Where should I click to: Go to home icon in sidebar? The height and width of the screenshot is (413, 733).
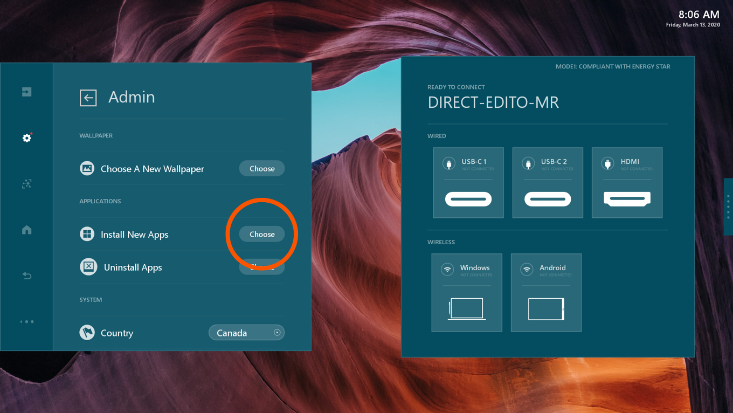[x=26, y=230]
